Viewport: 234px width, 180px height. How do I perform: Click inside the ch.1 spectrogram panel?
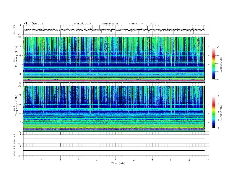pyautogui.click(x=114, y=60)
